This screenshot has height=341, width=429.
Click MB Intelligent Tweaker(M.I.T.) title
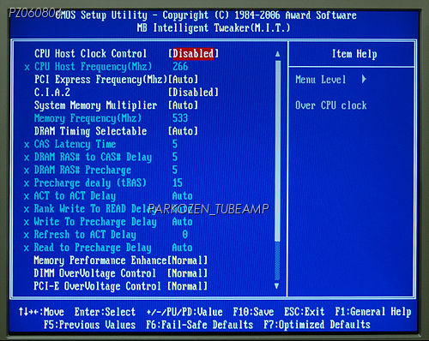pos(214,28)
